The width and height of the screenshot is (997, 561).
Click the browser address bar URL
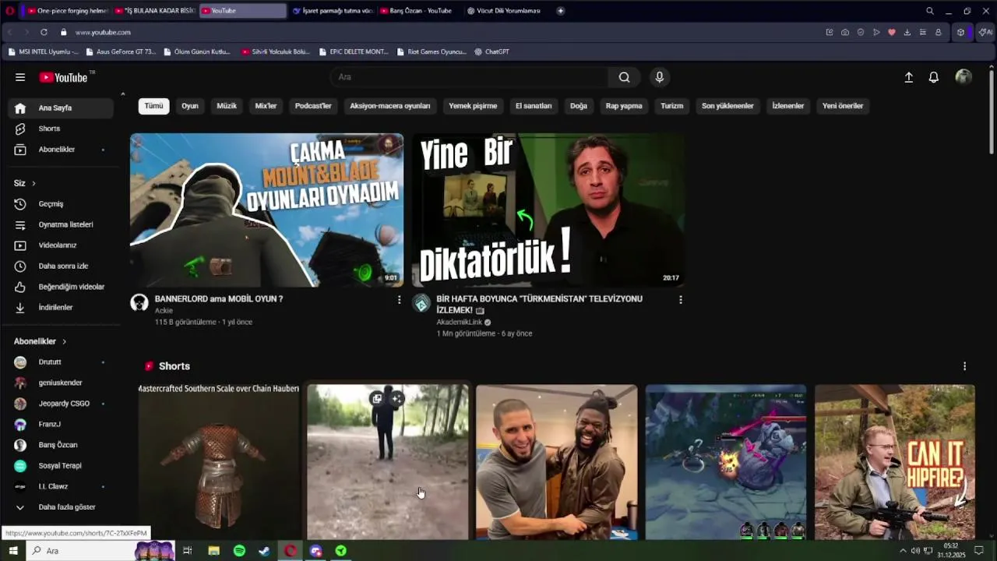(x=103, y=32)
